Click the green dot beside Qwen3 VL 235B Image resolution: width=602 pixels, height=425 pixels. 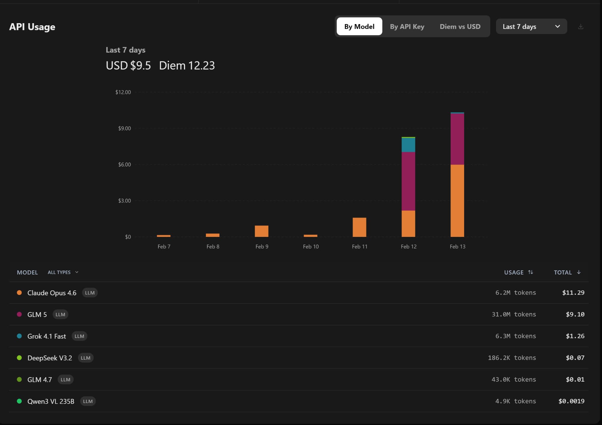(19, 401)
